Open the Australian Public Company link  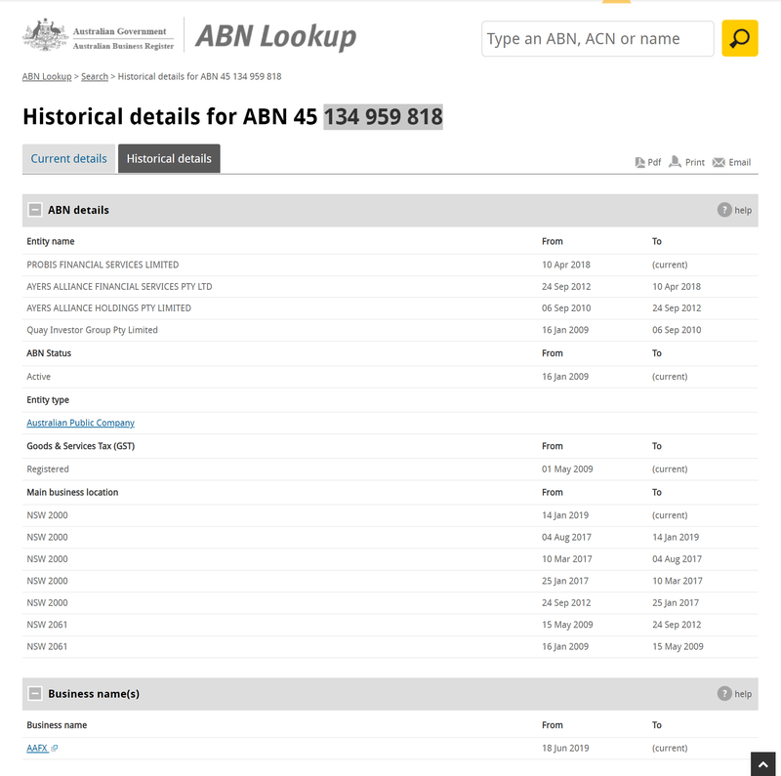click(x=80, y=424)
